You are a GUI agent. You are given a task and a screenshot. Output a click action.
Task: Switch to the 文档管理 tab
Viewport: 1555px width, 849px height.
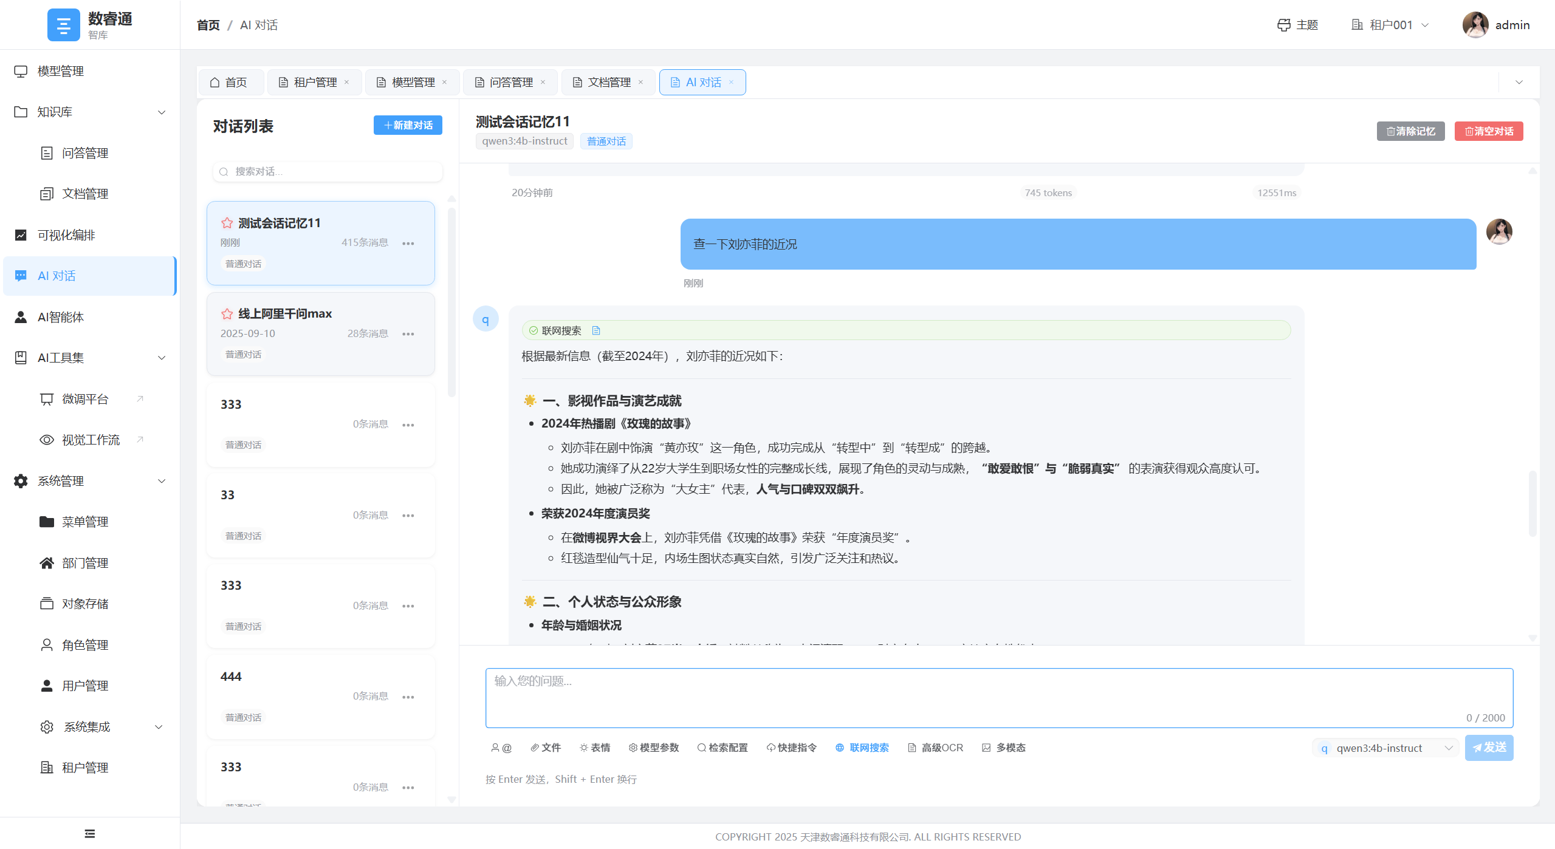click(x=608, y=82)
